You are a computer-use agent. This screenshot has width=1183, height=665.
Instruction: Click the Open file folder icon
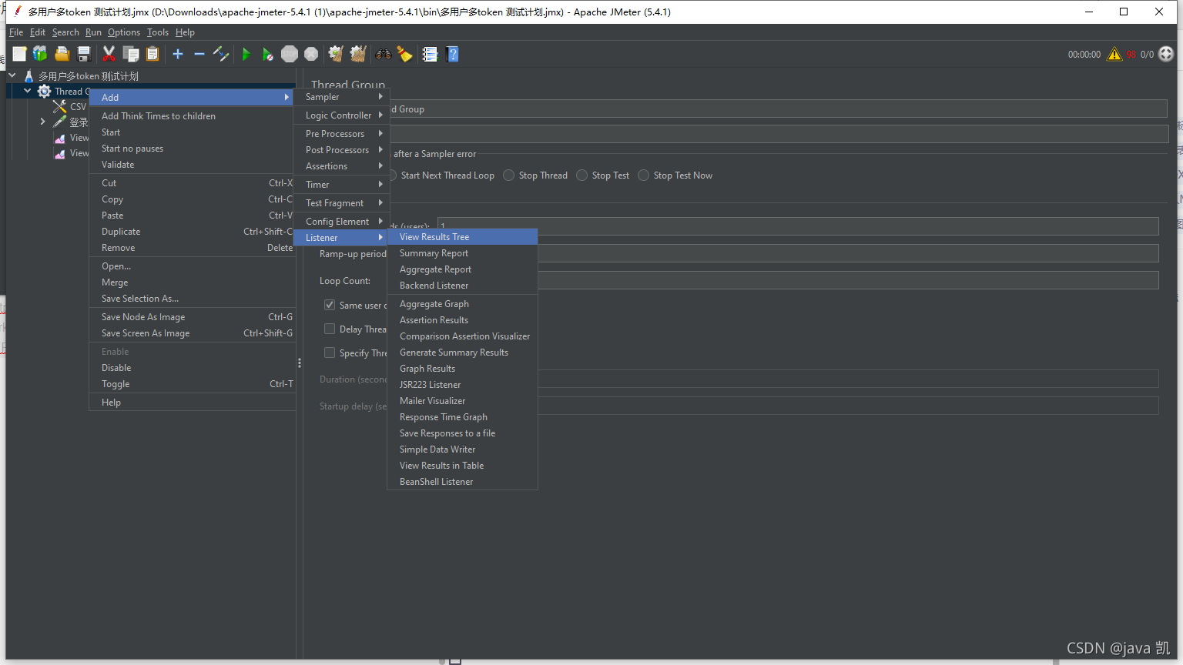[62, 54]
